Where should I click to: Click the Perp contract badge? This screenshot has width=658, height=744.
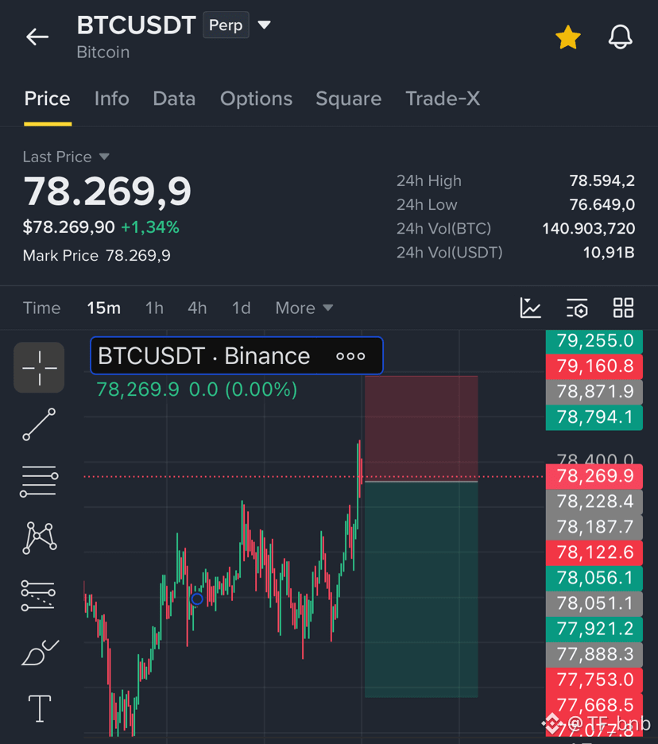[226, 25]
